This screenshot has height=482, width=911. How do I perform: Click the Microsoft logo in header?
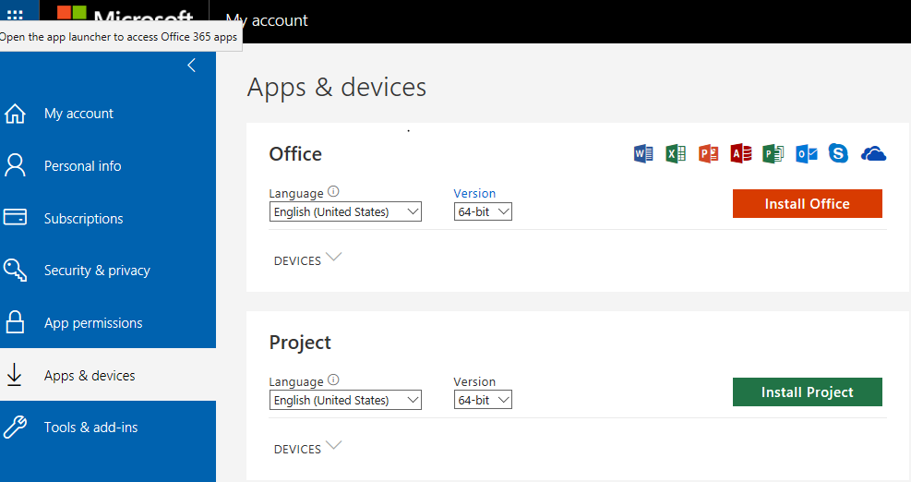point(125,14)
